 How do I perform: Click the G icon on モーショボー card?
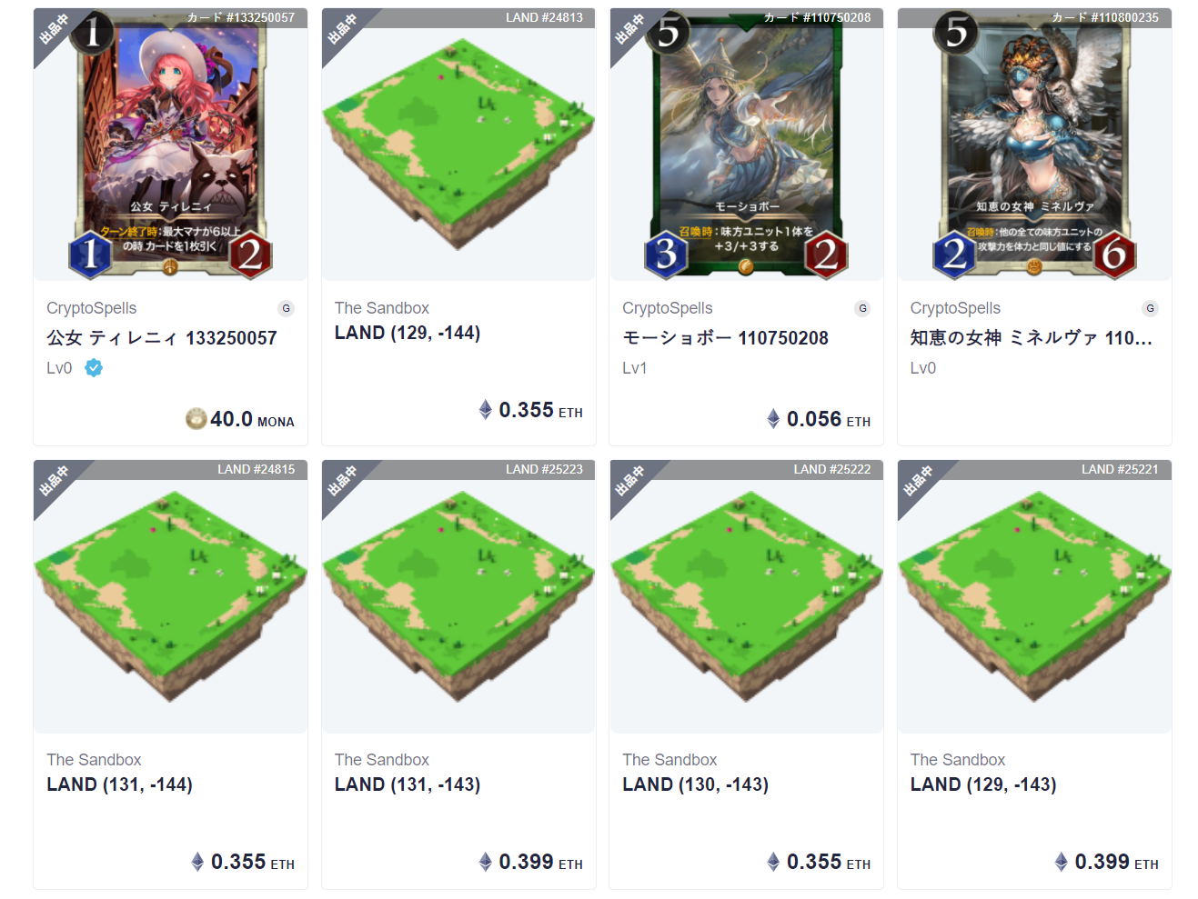[x=862, y=309]
